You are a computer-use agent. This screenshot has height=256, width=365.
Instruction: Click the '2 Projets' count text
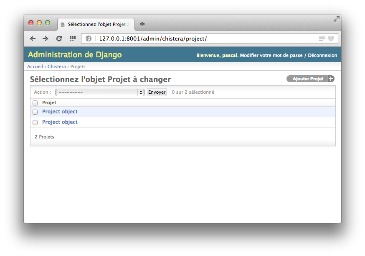coord(44,137)
